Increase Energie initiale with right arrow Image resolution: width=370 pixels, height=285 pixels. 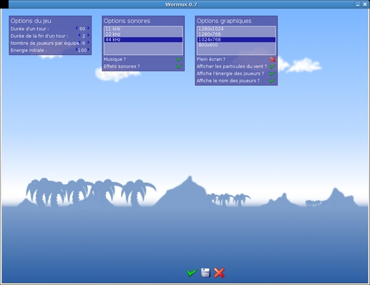(x=88, y=49)
